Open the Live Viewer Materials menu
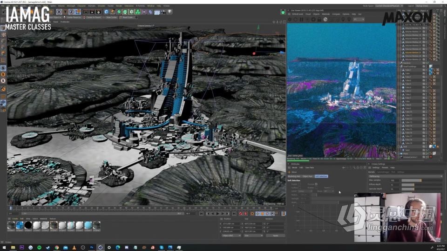This screenshot has height=251, width=447. click(325, 14)
